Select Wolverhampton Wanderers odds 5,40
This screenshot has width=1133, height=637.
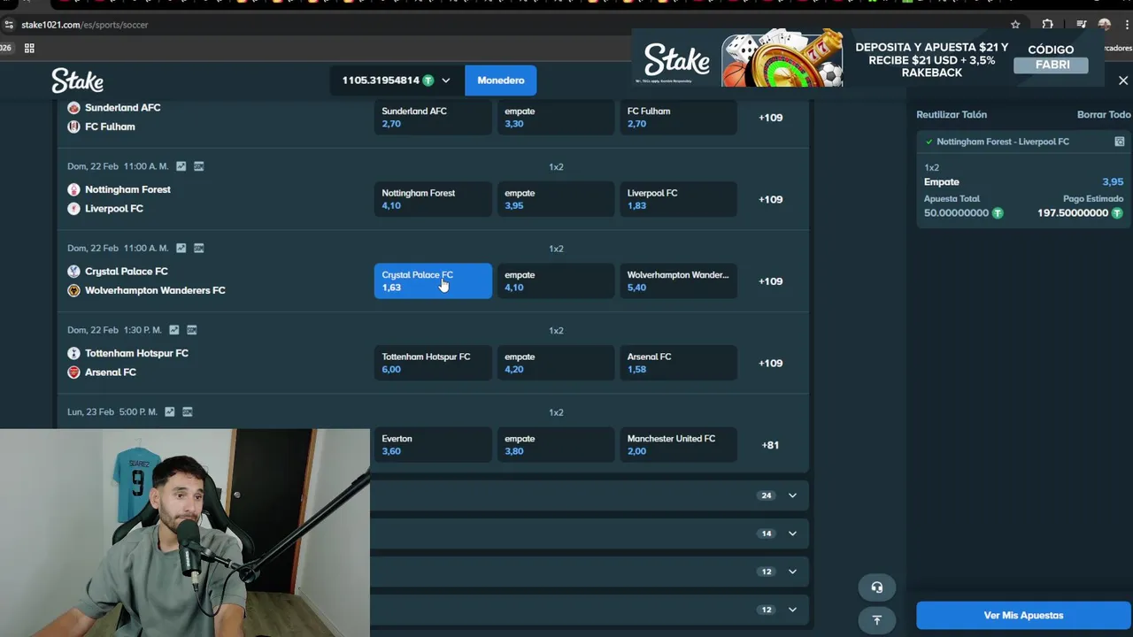pos(678,281)
